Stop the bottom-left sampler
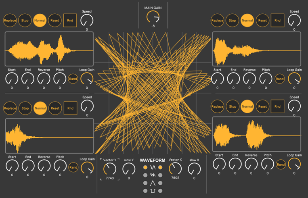 25,108
